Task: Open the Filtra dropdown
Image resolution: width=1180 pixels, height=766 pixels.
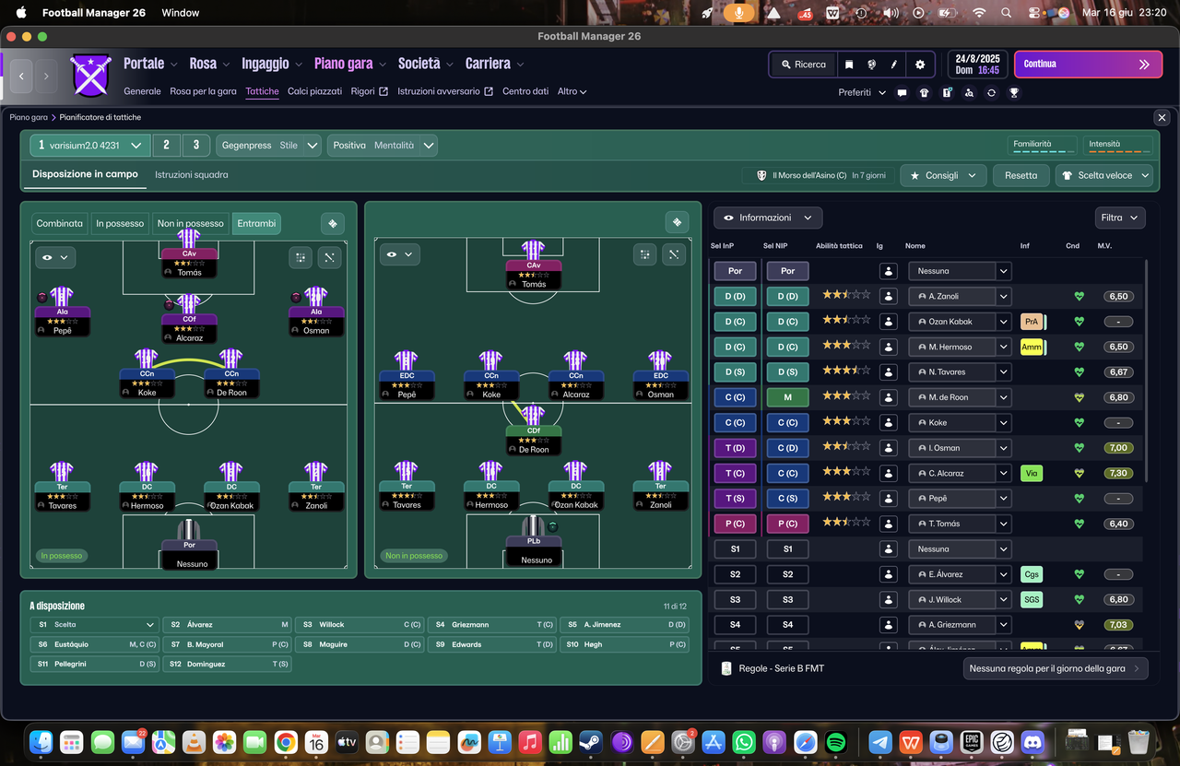Action: 1121,218
